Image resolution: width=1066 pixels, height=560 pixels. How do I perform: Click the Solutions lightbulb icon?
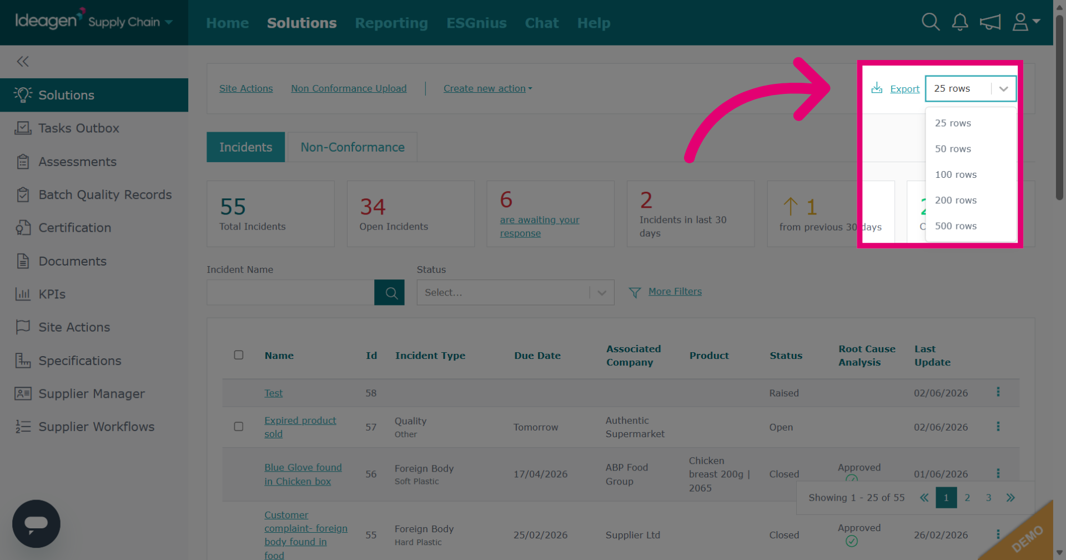[x=23, y=95]
